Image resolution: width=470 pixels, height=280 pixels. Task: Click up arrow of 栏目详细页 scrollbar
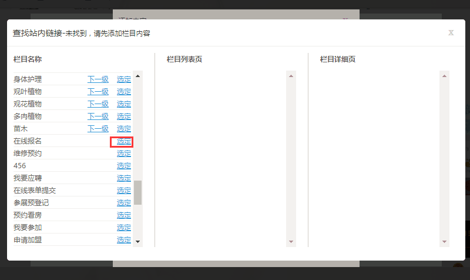click(x=444, y=76)
